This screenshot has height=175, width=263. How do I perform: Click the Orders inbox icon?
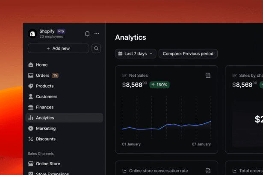(31, 76)
